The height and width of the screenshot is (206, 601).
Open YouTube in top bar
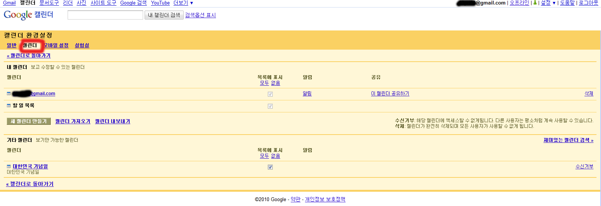click(160, 3)
